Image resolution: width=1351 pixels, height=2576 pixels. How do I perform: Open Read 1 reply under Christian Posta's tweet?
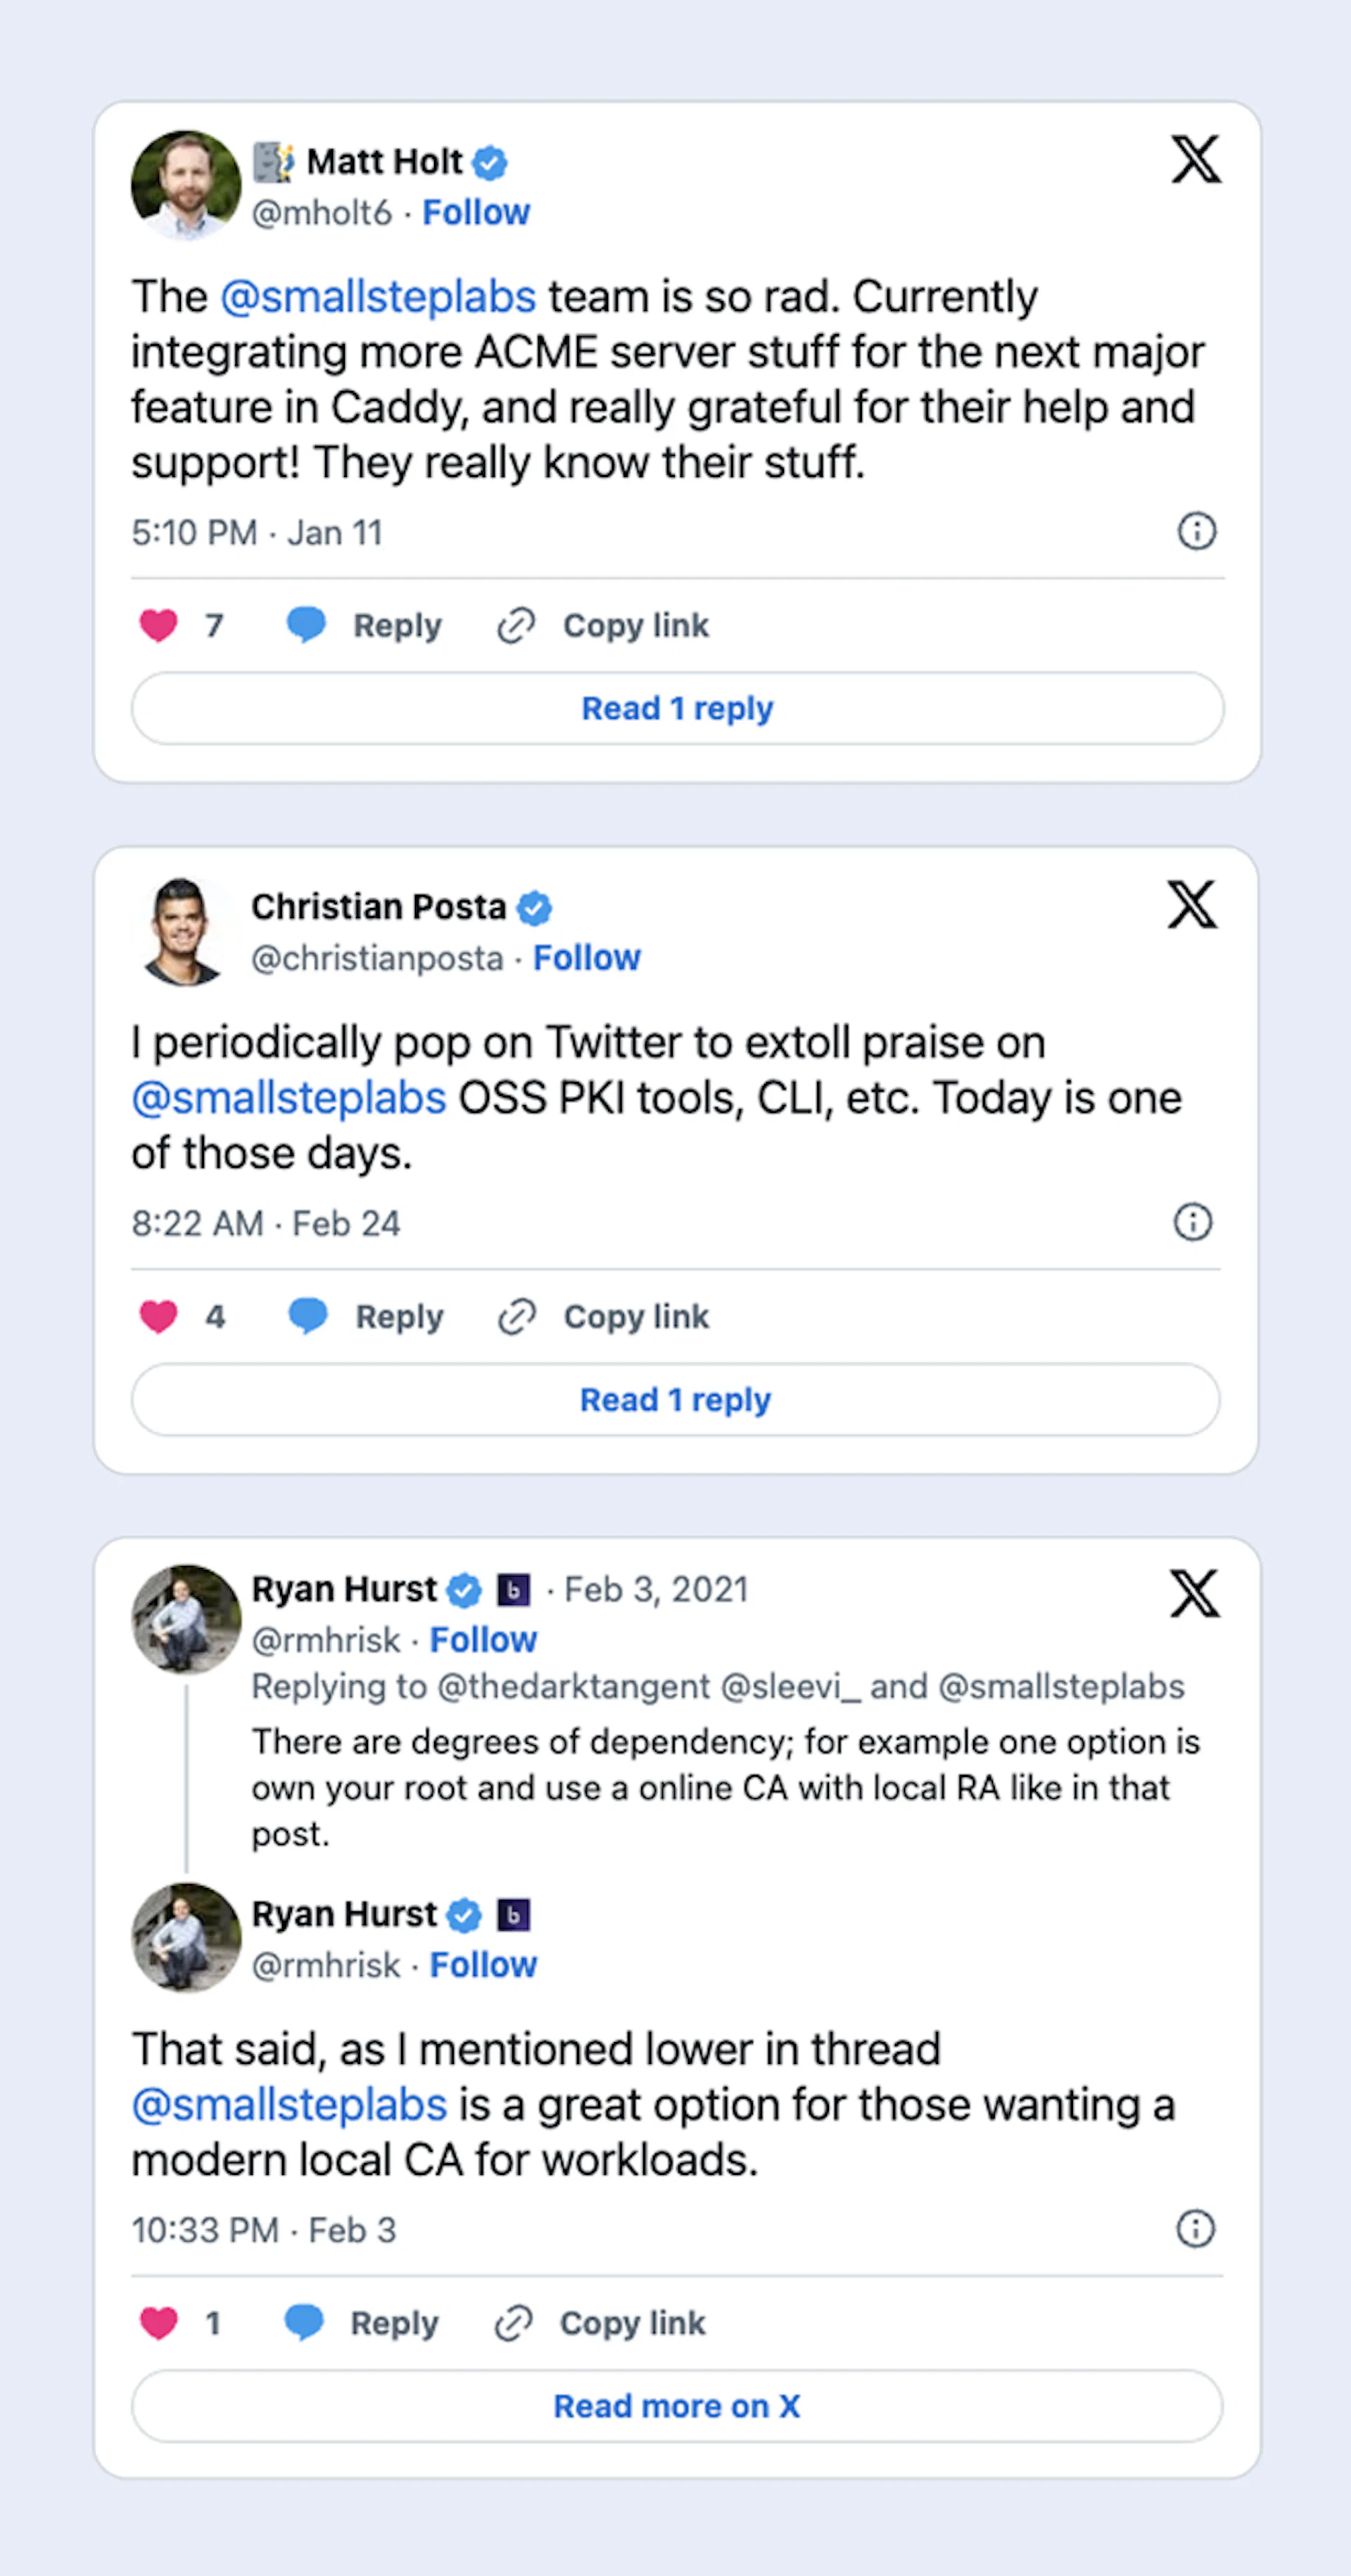675,1400
